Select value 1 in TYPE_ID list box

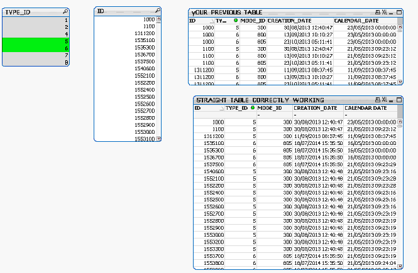[x=36, y=20]
